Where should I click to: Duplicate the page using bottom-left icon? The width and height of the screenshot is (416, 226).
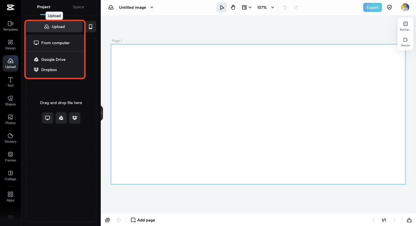click(x=108, y=220)
